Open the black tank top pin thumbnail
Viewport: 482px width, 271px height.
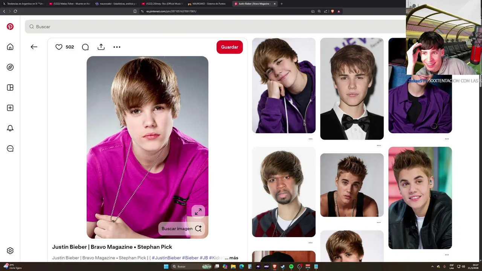coord(352,185)
